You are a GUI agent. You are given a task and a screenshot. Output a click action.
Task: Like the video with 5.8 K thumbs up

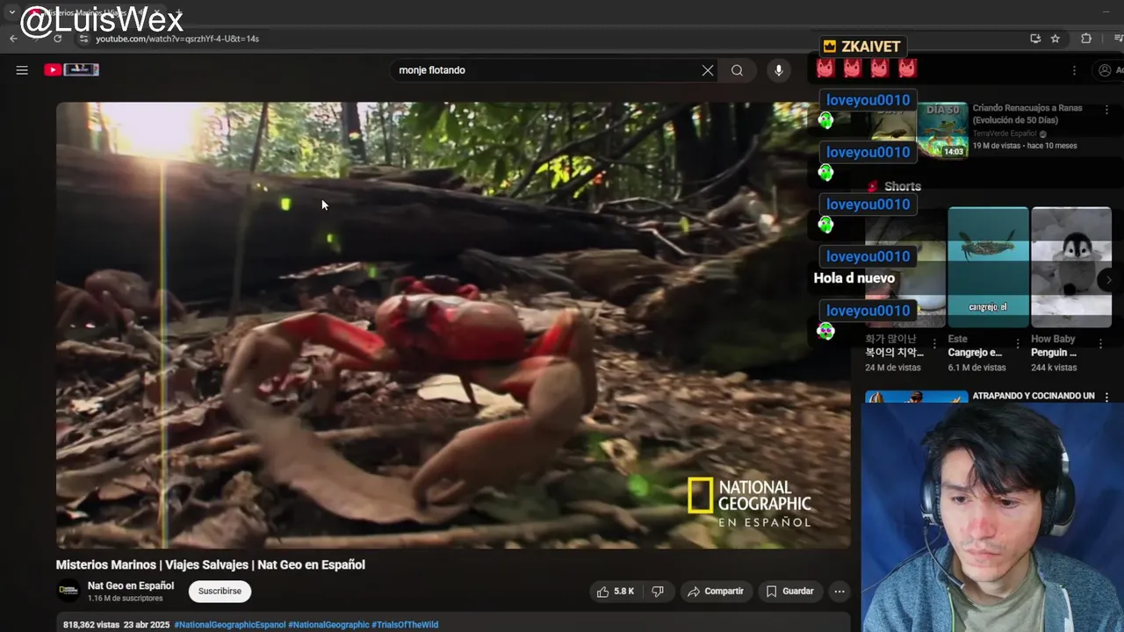(616, 592)
